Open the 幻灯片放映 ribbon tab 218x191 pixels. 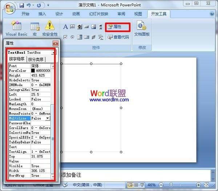[x=98, y=14]
